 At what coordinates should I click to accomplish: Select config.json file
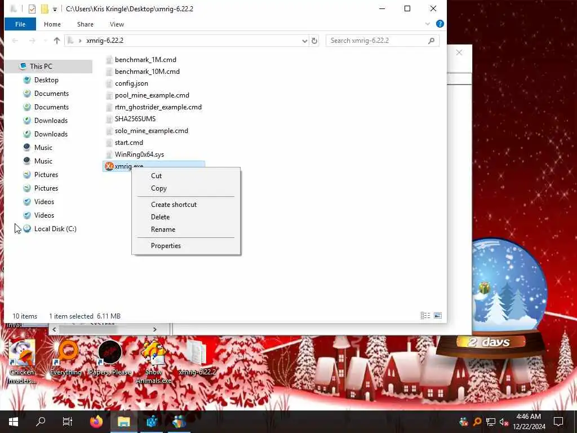coord(131,83)
